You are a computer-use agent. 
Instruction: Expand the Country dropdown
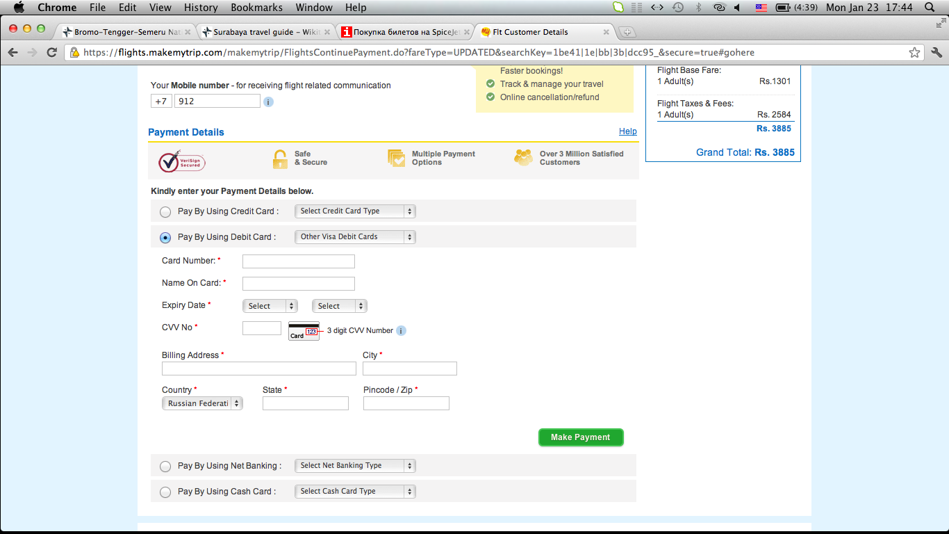202,404
